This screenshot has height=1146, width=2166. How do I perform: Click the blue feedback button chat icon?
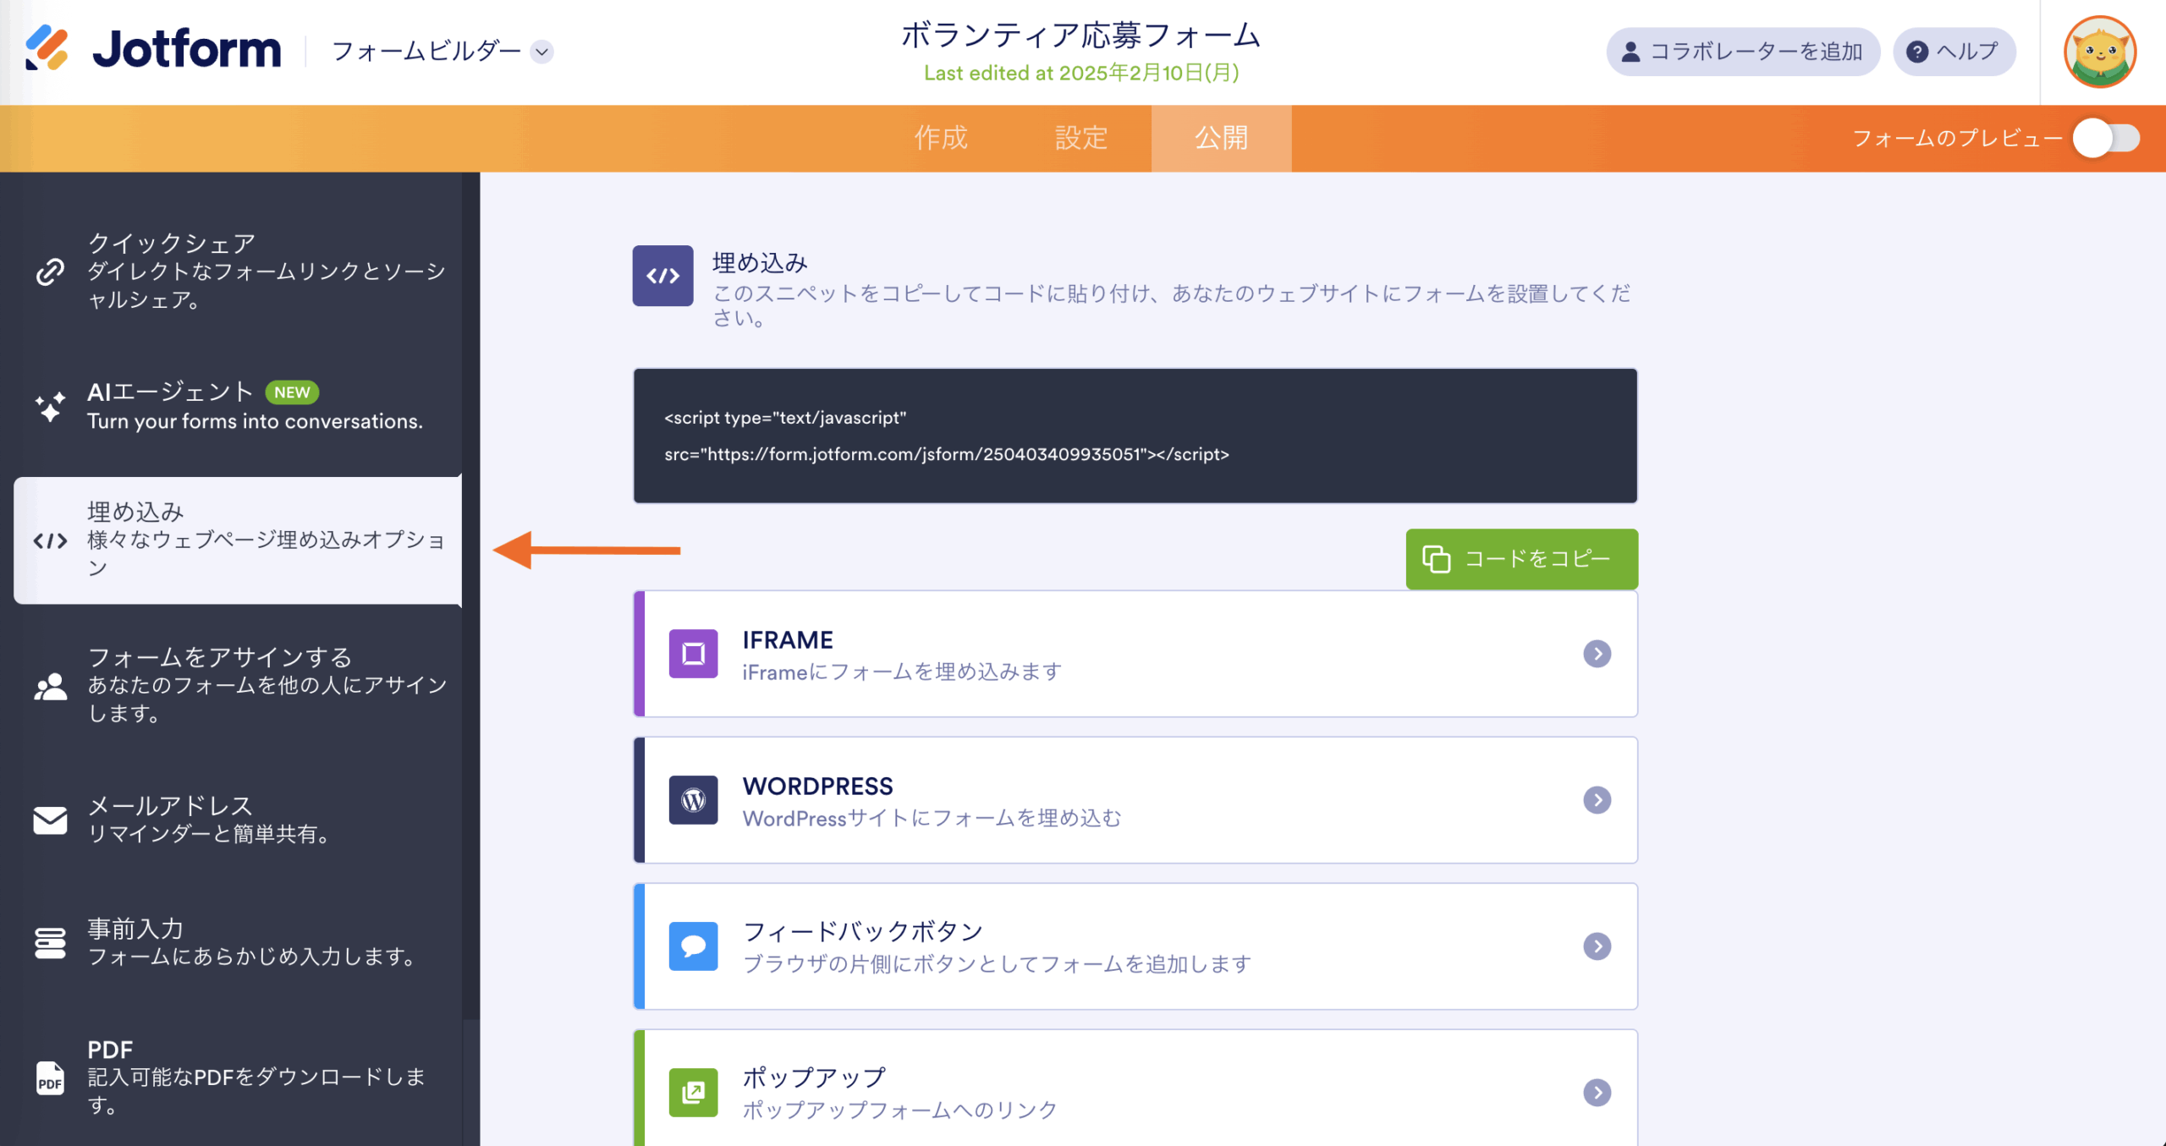[693, 946]
